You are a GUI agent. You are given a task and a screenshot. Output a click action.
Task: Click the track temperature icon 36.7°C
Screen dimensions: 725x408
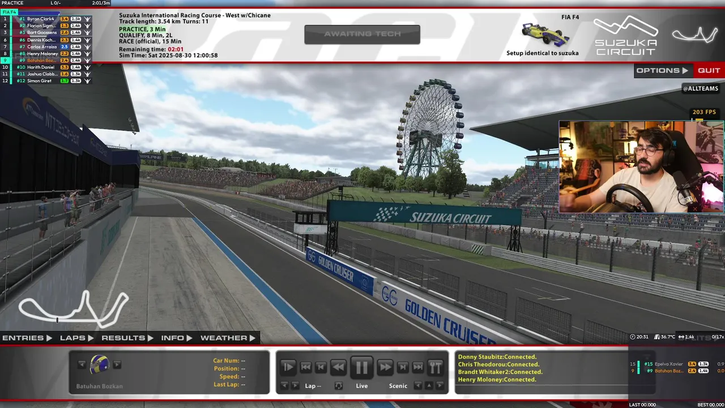click(657, 337)
